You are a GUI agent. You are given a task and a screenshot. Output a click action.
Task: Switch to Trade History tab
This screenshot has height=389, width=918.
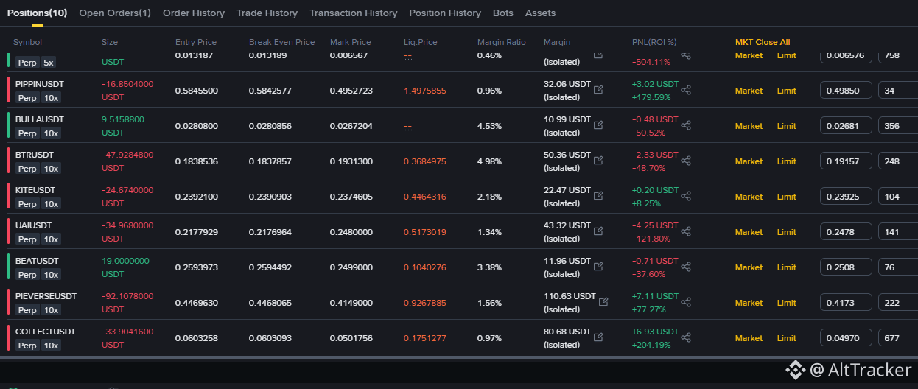point(267,13)
